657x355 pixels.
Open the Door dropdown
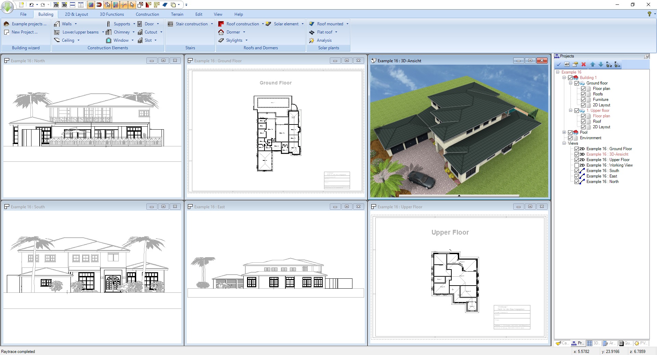158,24
